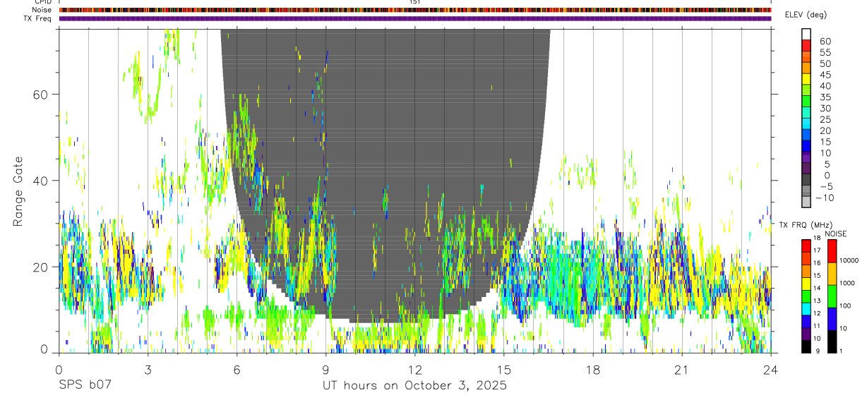Image resolution: width=867 pixels, height=400 pixels.
Task: Click the '9' tick on UT hours axis
Action: click(325, 369)
